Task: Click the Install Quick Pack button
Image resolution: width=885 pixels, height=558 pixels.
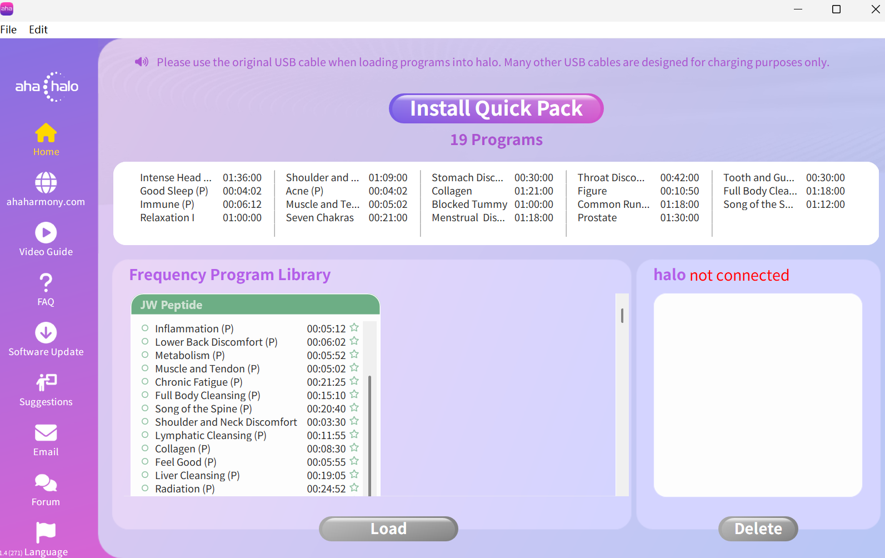Action: click(496, 108)
